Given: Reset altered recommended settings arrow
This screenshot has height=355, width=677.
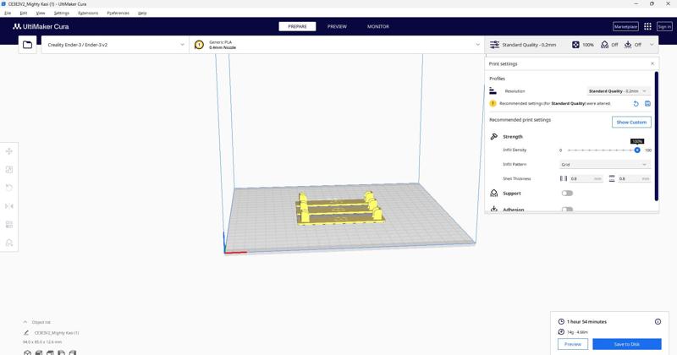Looking at the screenshot, I should pos(636,103).
